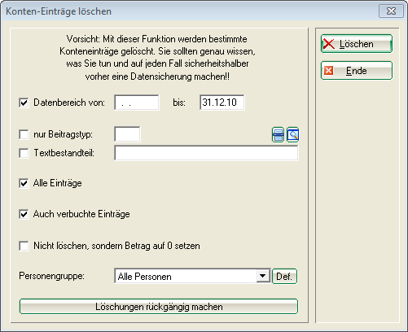The image size is (408, 332).
Task: Expand the Personengruppe dropdown arrow
Action: coord(262,276)
